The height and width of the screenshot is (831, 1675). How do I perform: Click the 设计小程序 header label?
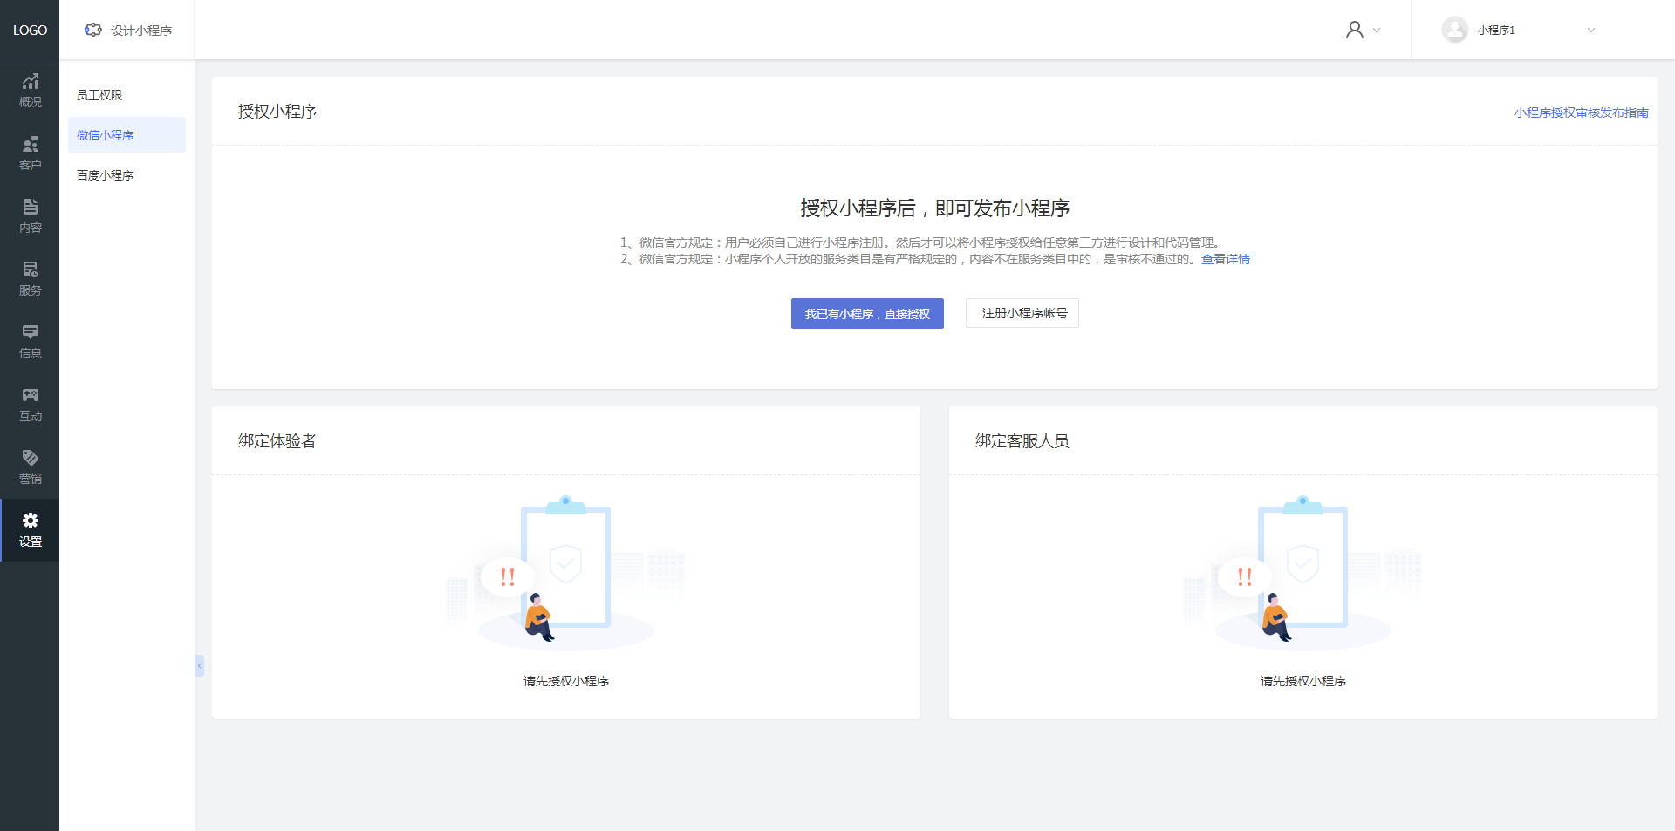(141, 31)
